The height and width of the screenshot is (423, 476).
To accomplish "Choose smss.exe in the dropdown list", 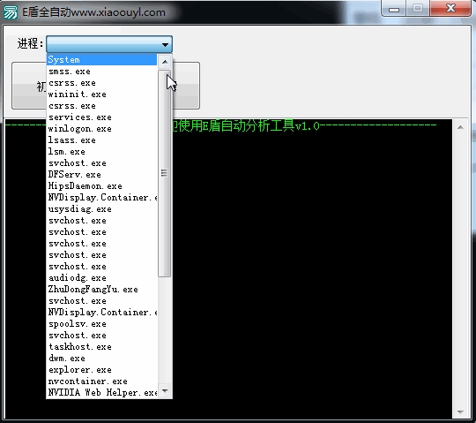I will (101, 72).
